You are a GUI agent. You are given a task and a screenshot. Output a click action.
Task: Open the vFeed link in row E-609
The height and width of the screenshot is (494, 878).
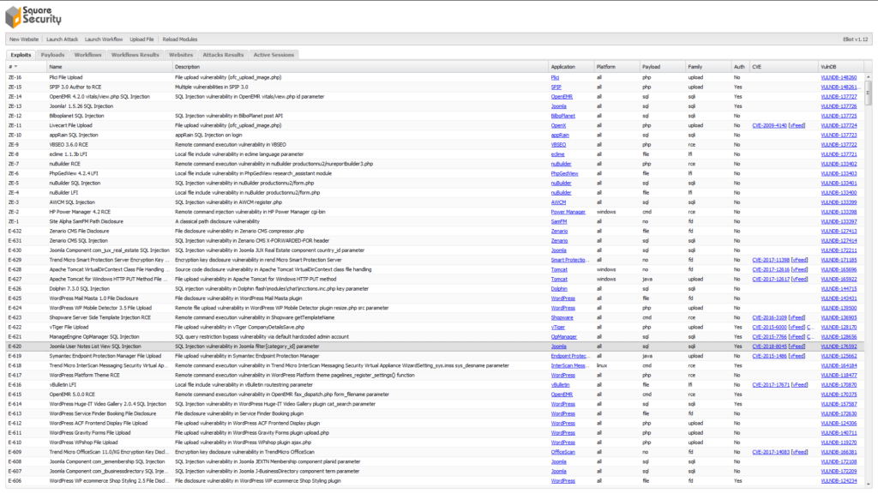(x=800, y=452)
